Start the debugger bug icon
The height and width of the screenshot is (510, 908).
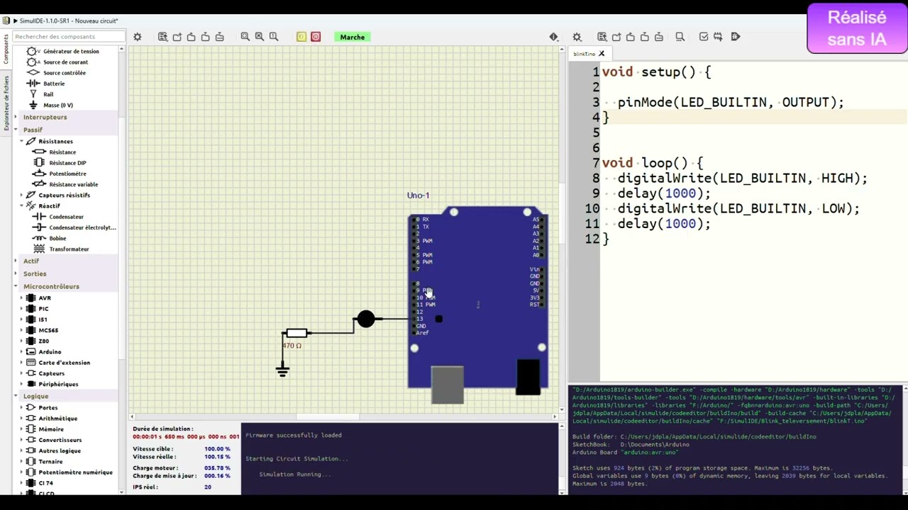coord(736,37)
